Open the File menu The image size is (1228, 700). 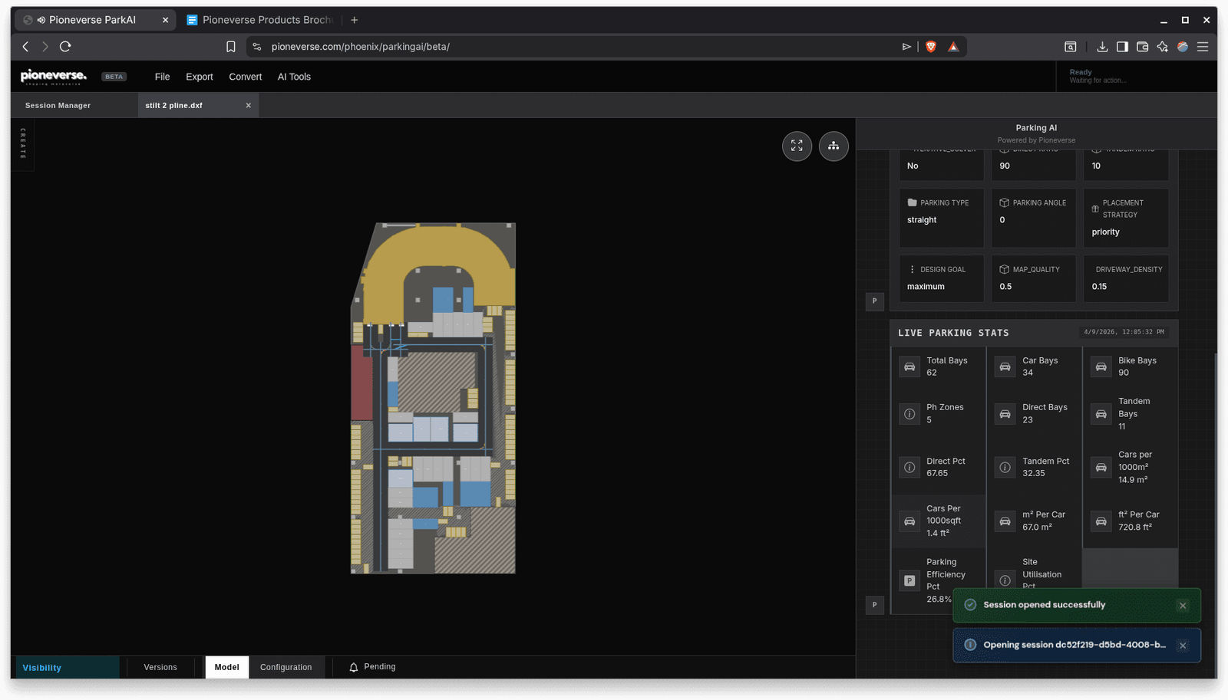click(x=162, y=77)
